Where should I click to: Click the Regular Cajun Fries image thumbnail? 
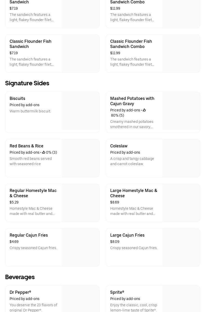tap(81, 247)
